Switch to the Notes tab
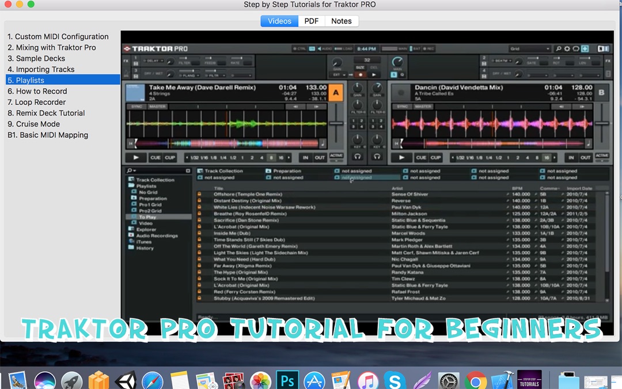 341,21
